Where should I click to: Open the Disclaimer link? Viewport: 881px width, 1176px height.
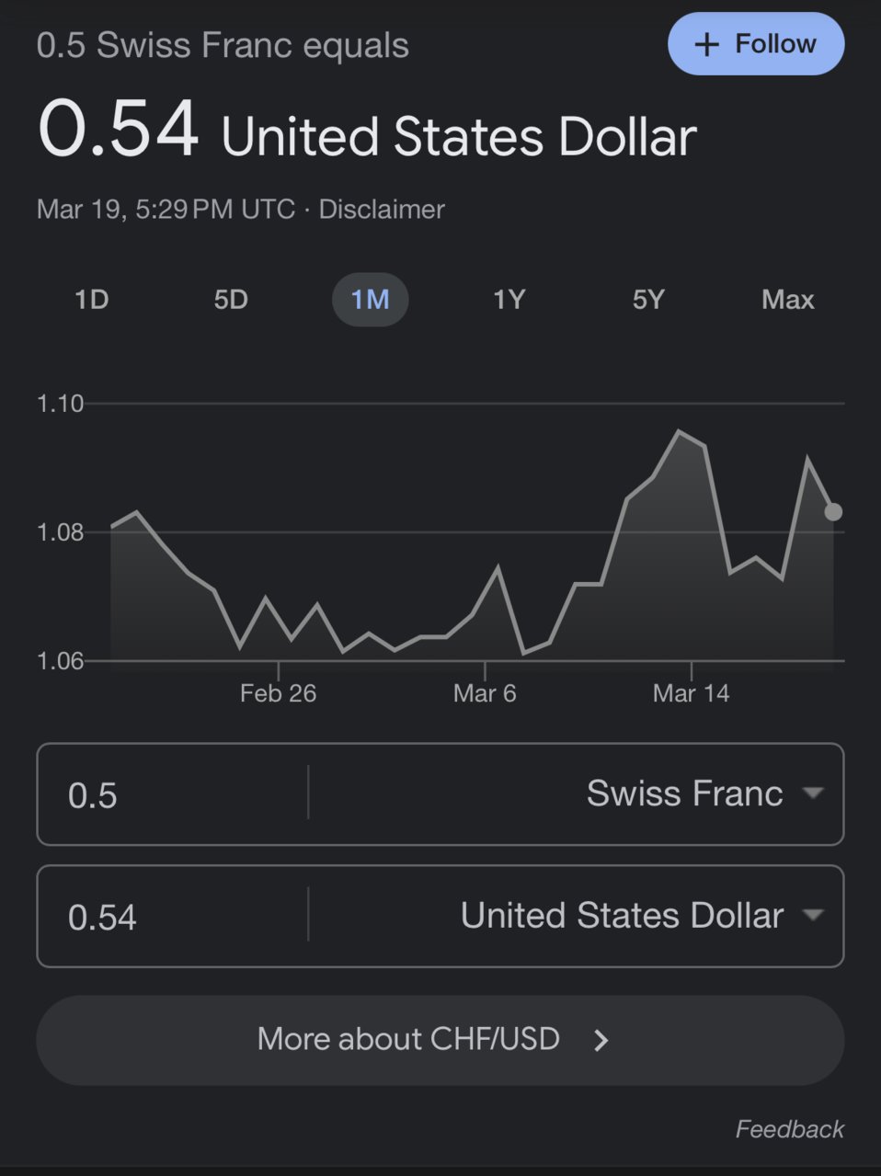tap(382, 210)
